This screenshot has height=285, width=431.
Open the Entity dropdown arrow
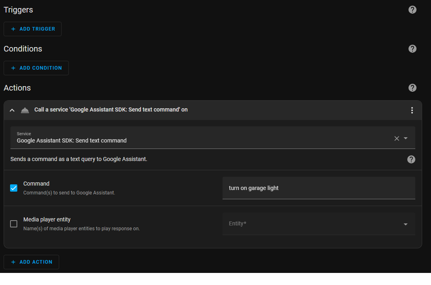click(405, 224)
